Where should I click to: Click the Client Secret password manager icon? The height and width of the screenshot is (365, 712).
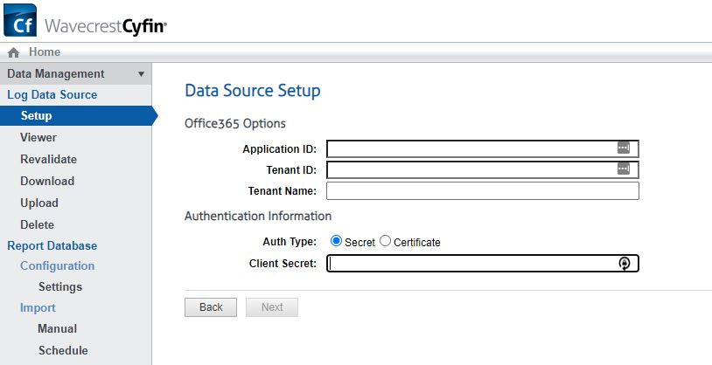tap(624, 264)
